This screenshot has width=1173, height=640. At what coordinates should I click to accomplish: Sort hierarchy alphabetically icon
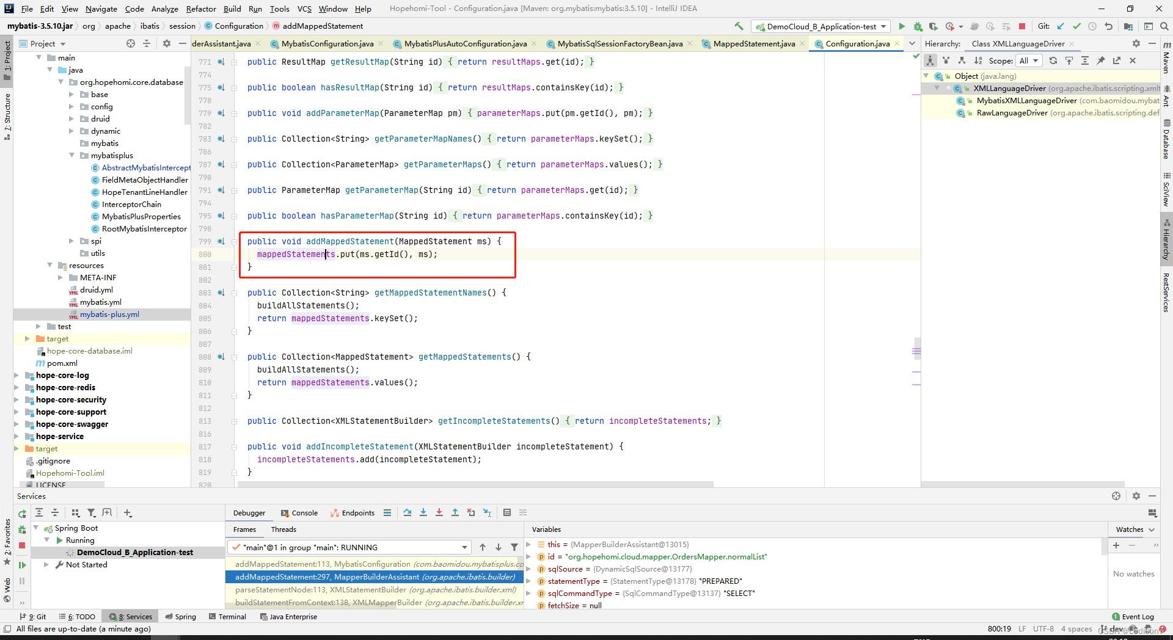(x=978, y=60)
